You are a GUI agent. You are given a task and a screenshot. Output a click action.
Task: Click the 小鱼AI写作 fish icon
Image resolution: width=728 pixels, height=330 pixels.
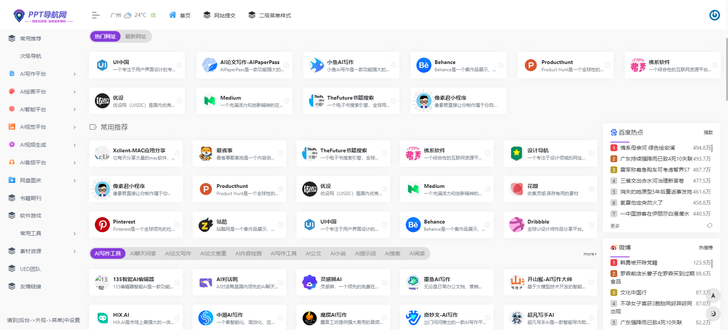[316, 65]
